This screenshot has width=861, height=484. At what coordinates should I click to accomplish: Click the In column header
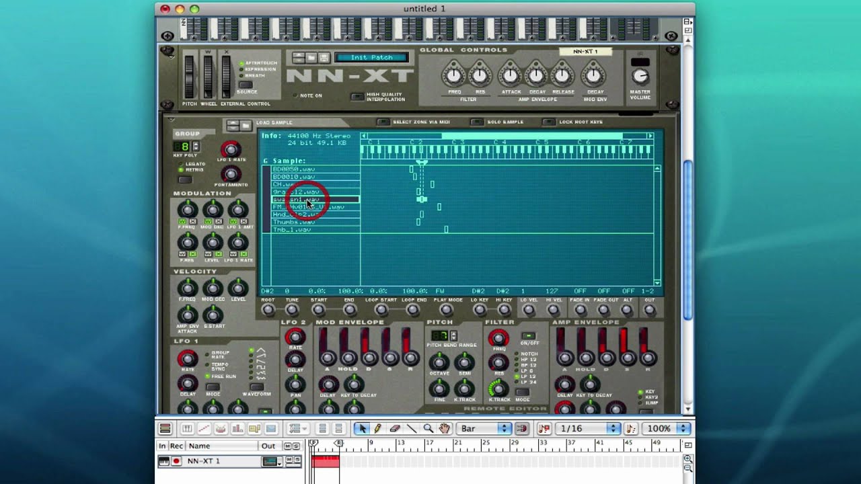pyautogui.click(x=162, y=446)
